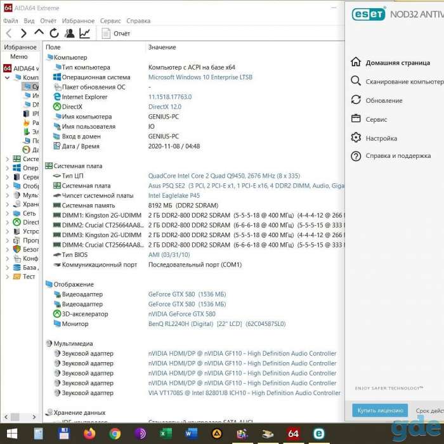
Task: Expand the Тест tree node
Action: pyautogui.click(x=8, y=277)
